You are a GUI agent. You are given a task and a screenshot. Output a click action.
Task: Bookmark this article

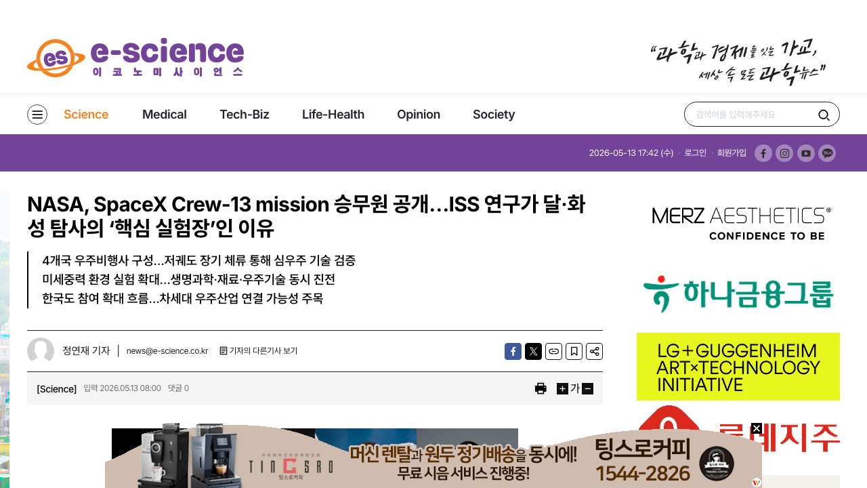574,351
